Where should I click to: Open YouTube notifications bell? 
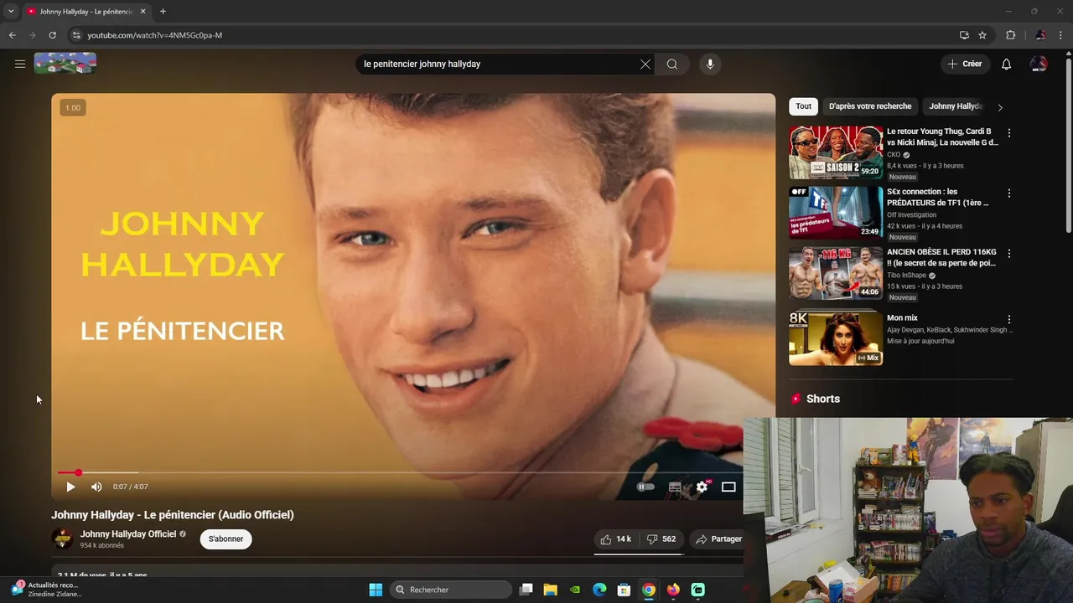[1007, 64]
